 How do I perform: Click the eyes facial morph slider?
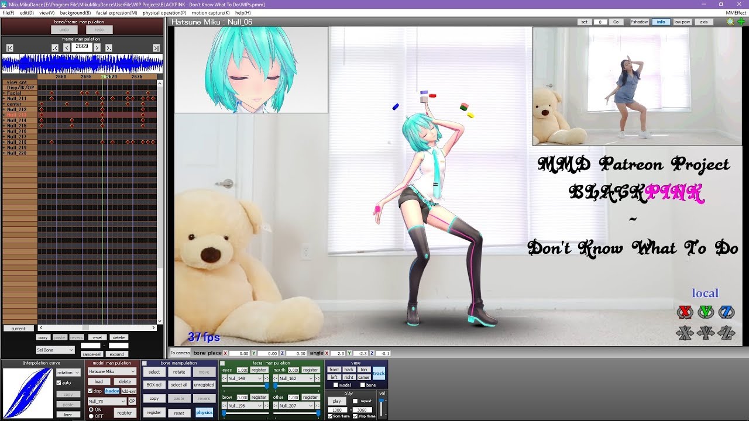click(x=245, y=386)
